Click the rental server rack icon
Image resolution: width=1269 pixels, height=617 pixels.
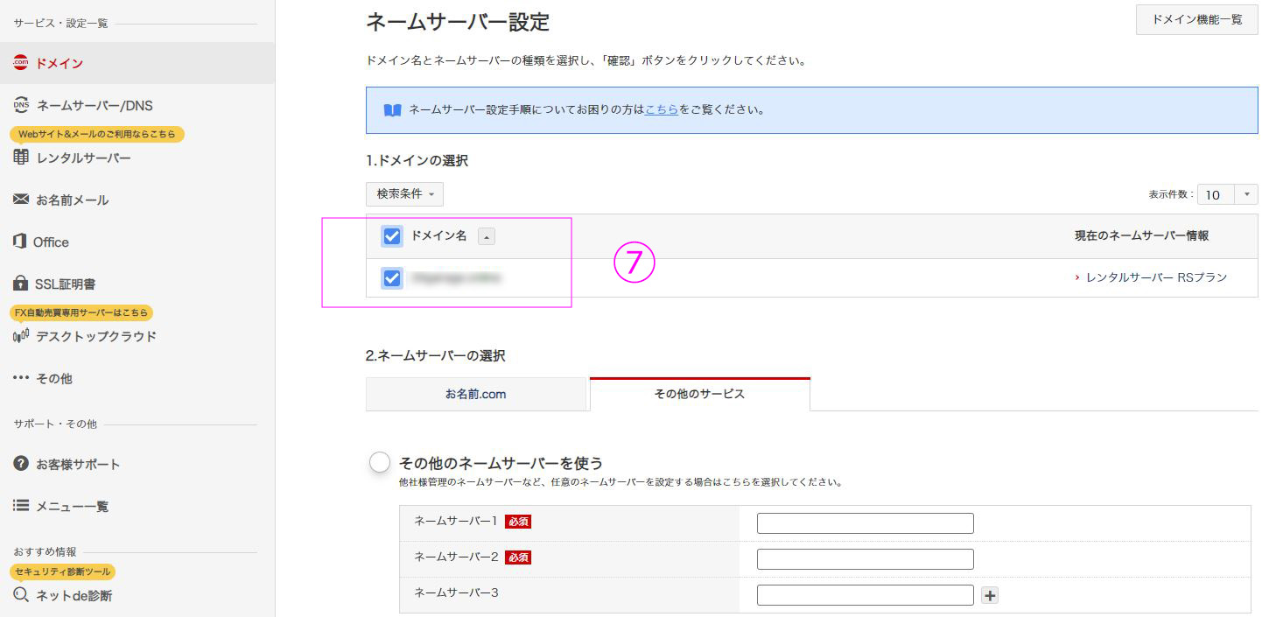[x=21, y=158]
